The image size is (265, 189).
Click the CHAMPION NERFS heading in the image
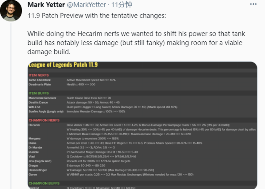click(x=44, y=120)
